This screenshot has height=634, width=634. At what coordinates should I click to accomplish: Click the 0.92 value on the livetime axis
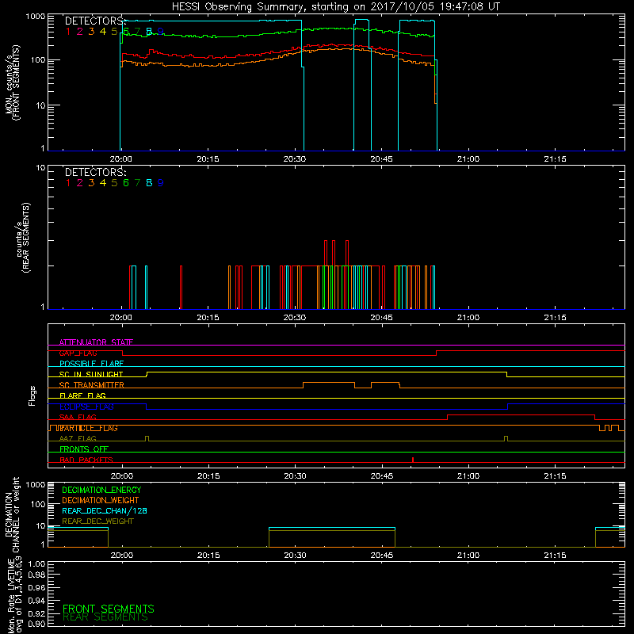point(36,613)
